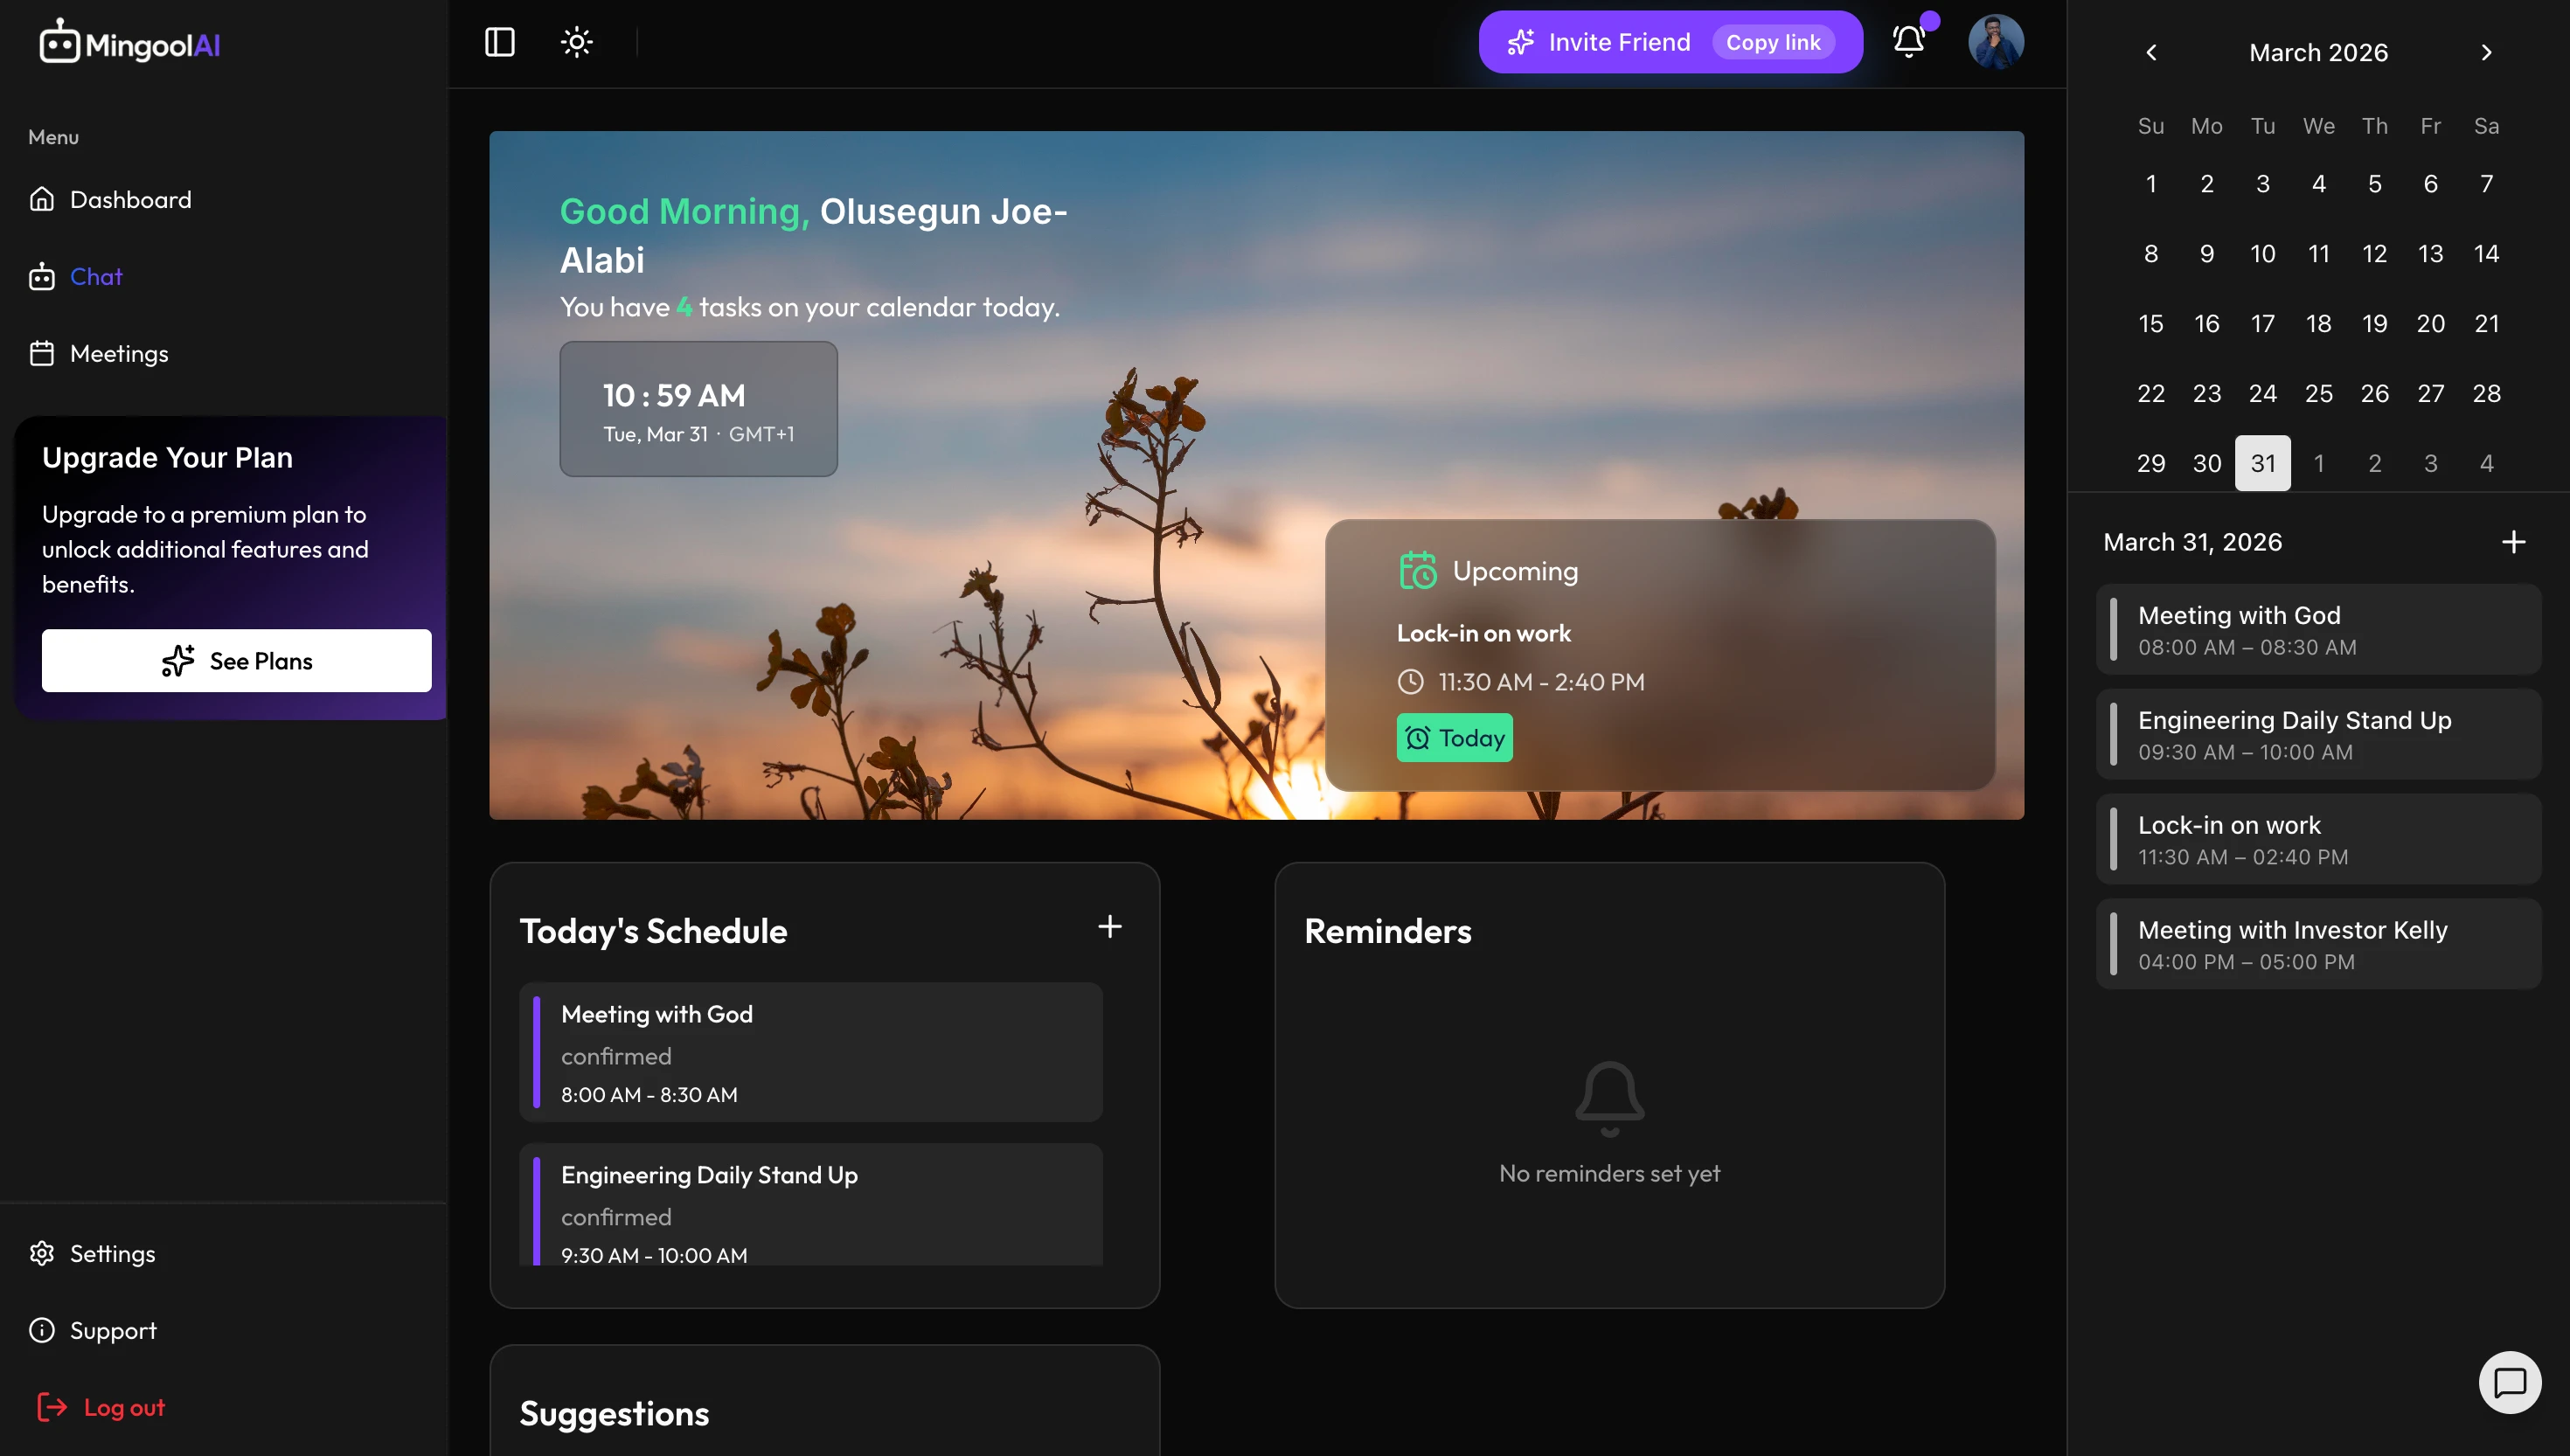Viewport: 2570px width, 1456px height.
Task: Click the Upcoming calendar-clock icon
Action: pyautogui.click(x=1417, y=571)
